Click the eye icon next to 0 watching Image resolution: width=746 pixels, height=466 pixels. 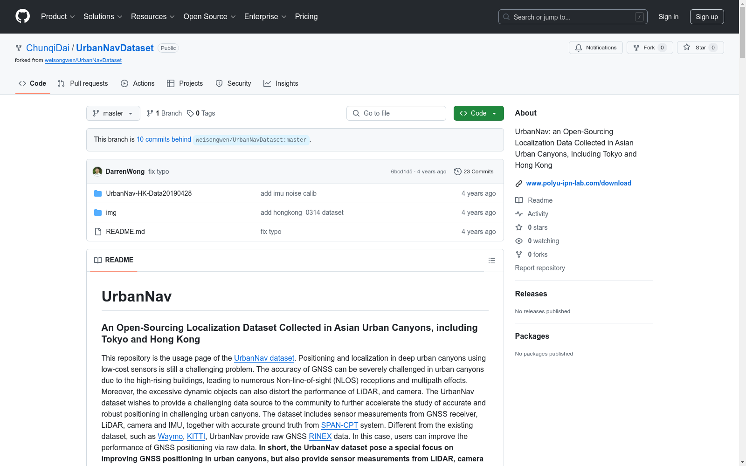coord(519,241)
